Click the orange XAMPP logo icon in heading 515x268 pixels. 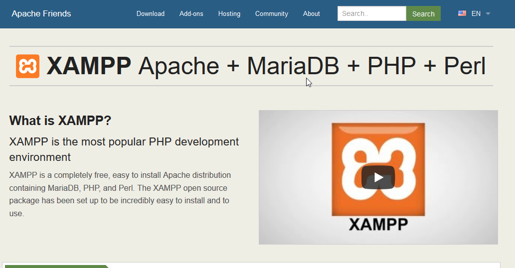tap(27, 66)
